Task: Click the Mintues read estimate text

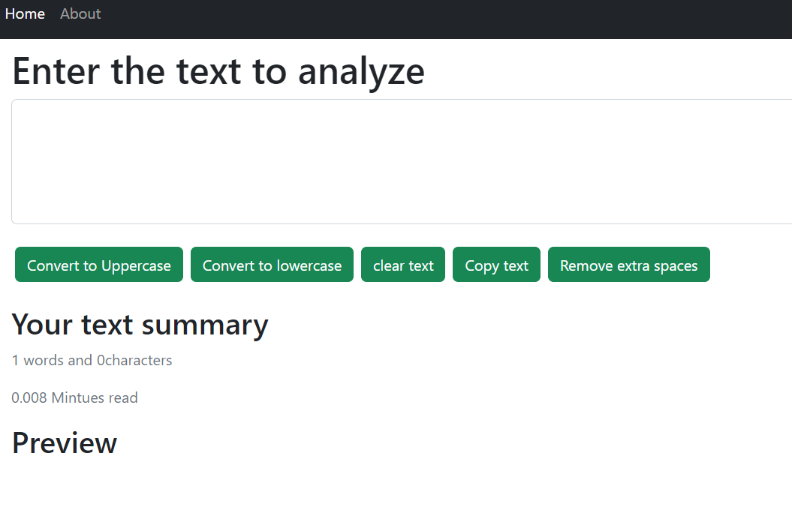Action: (x=74, y=397)
